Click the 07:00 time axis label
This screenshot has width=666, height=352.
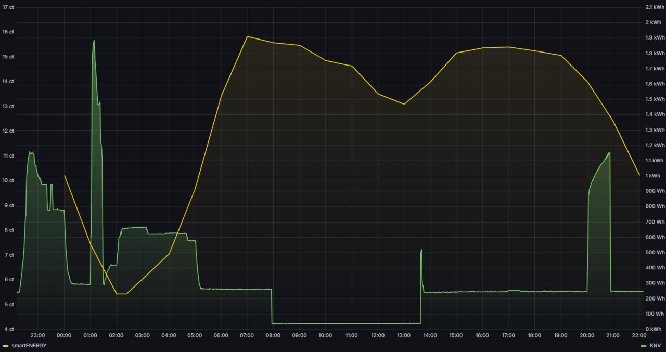coord(247,335)
